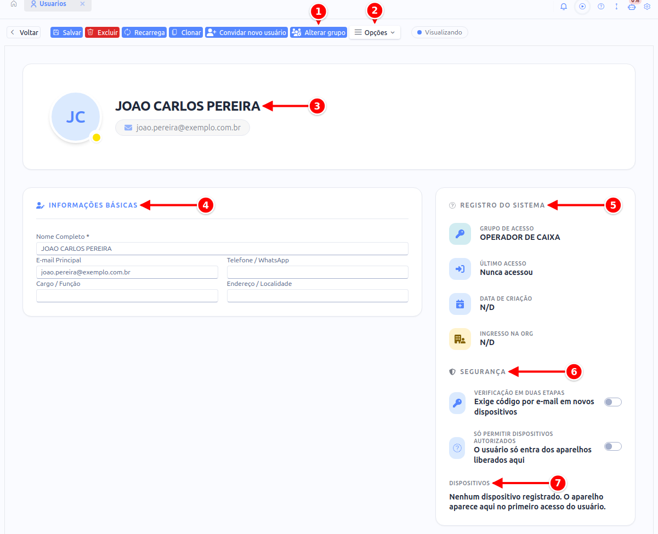Click the Exige código por e-mail description

click(x=534, y=406)
